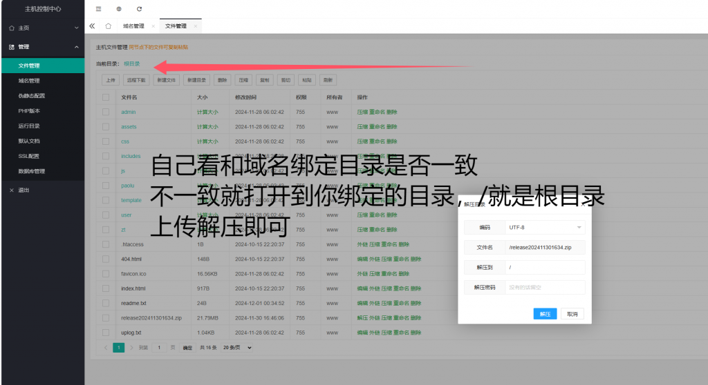The width and height of the screenshot is (708, 385).
Task: Check the box for the css folder
Action: pos(106,141)
